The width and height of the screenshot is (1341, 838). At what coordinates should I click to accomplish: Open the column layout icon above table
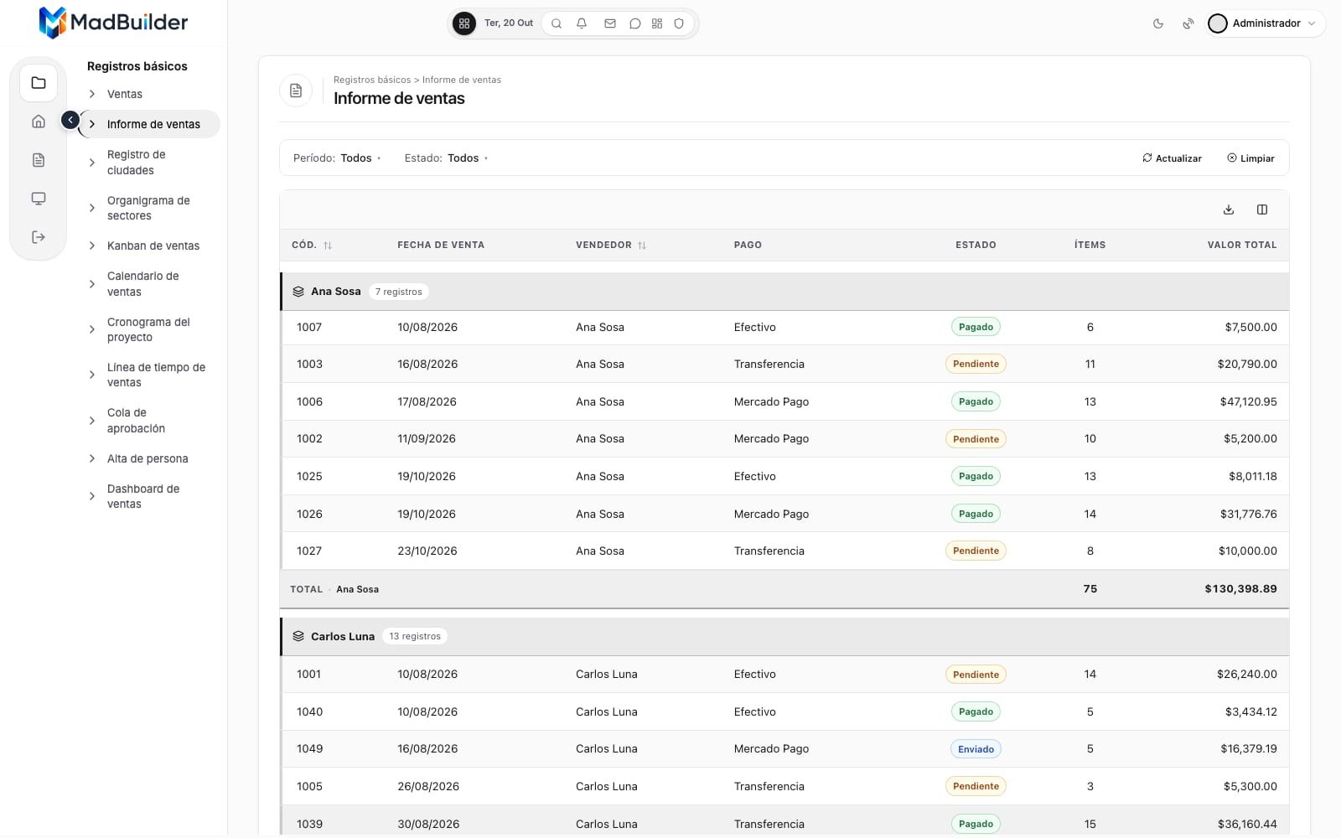click(1262, 209)
